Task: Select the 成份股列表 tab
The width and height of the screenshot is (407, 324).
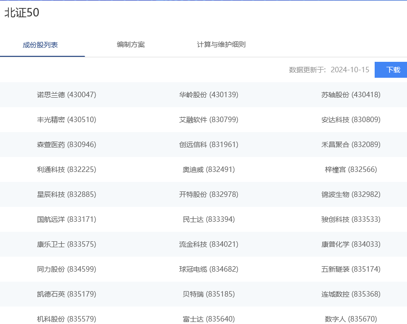Action: (42, 44)
